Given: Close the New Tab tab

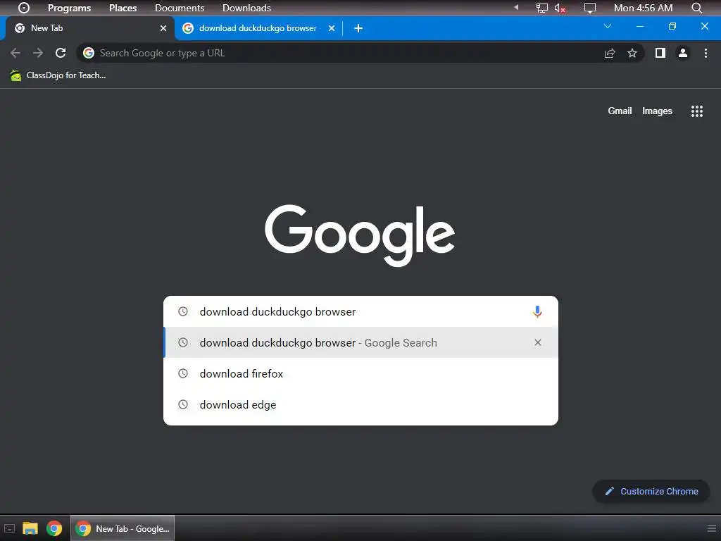Looking at the screenshot, I should [x=163, y=28].
